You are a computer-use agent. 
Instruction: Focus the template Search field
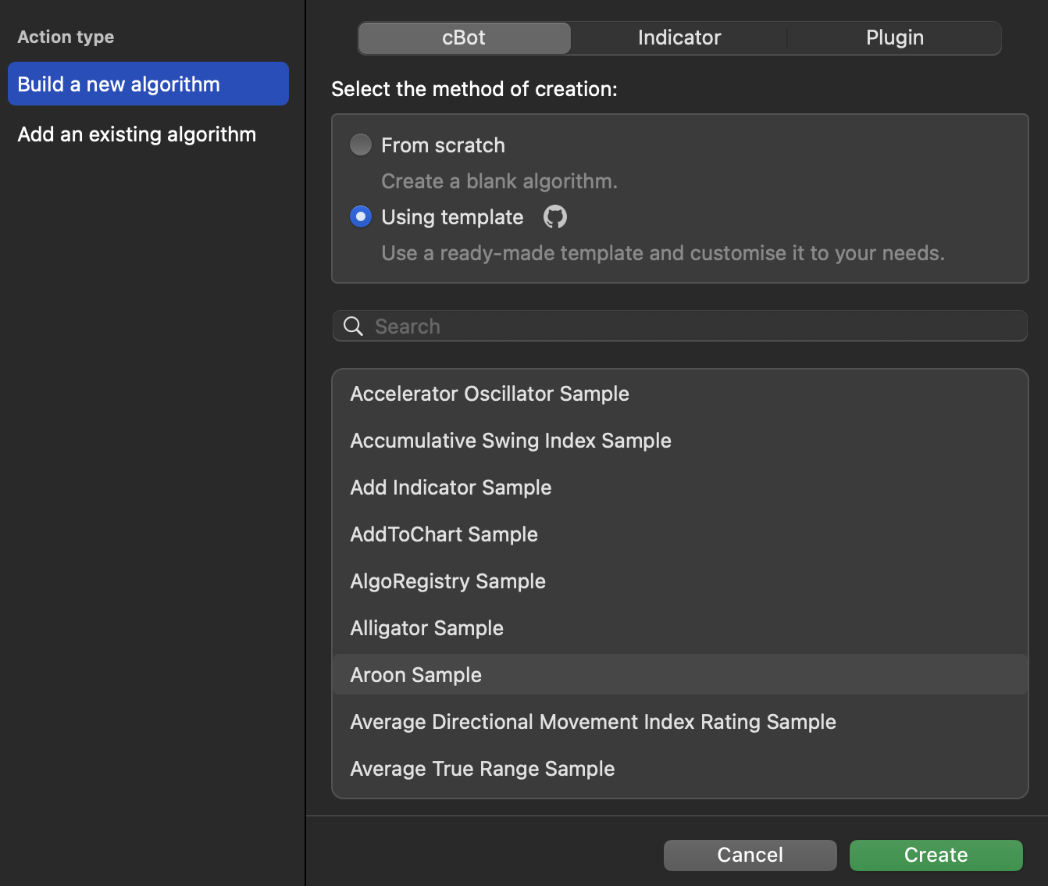(687, 327)
